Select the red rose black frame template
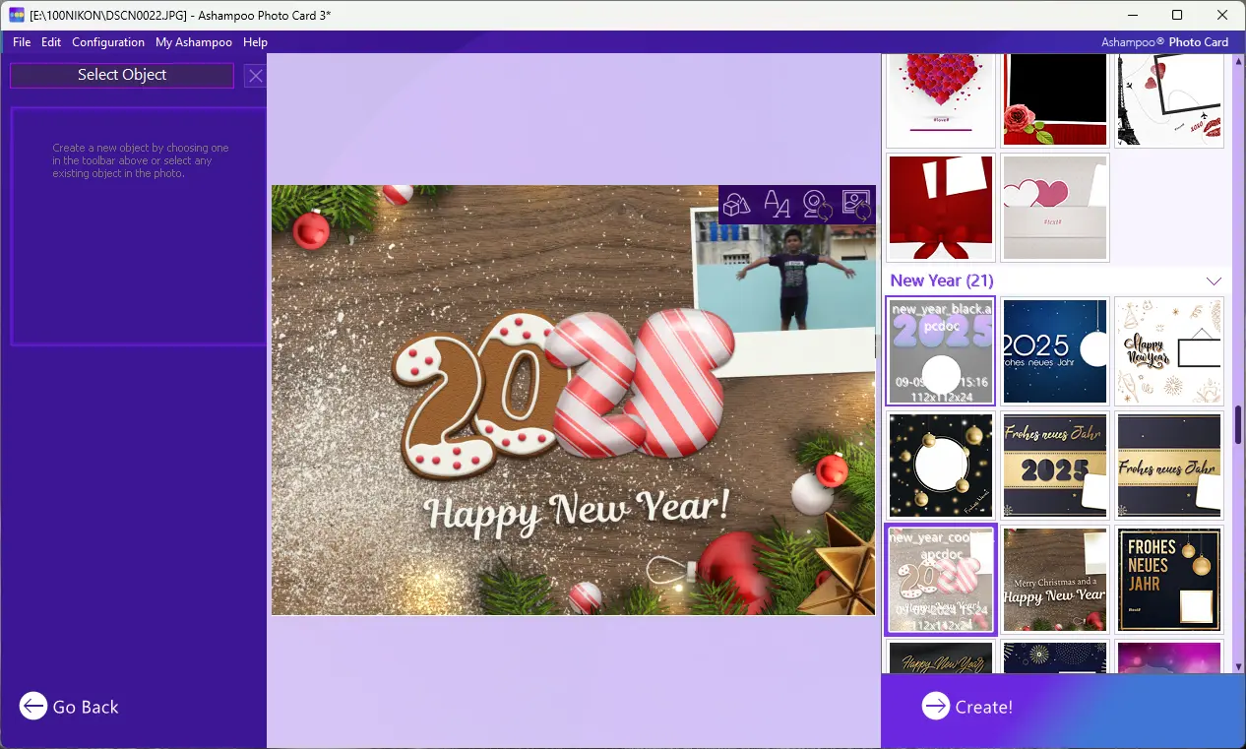The height and width of the screenshot is (749, 1246). pyautogui.click(x=1055, y=100)
